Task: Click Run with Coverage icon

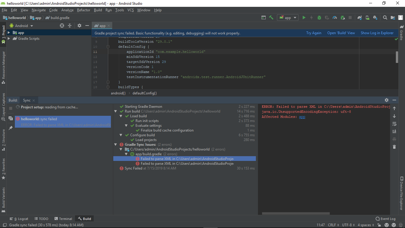Action: [x=327, y=18]
